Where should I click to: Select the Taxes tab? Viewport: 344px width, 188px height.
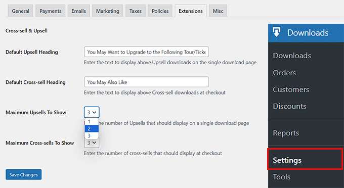point(136,11)
